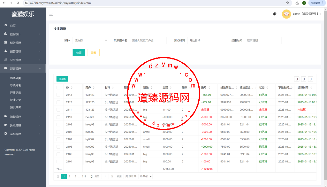Click gamepad icon for 彩票管理

pos(6,68)
